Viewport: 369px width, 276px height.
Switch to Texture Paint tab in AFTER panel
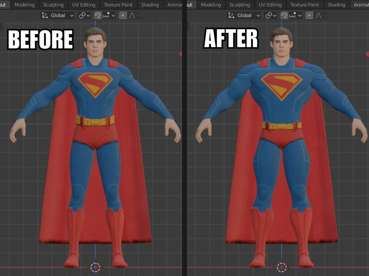(x=305, y=5)
